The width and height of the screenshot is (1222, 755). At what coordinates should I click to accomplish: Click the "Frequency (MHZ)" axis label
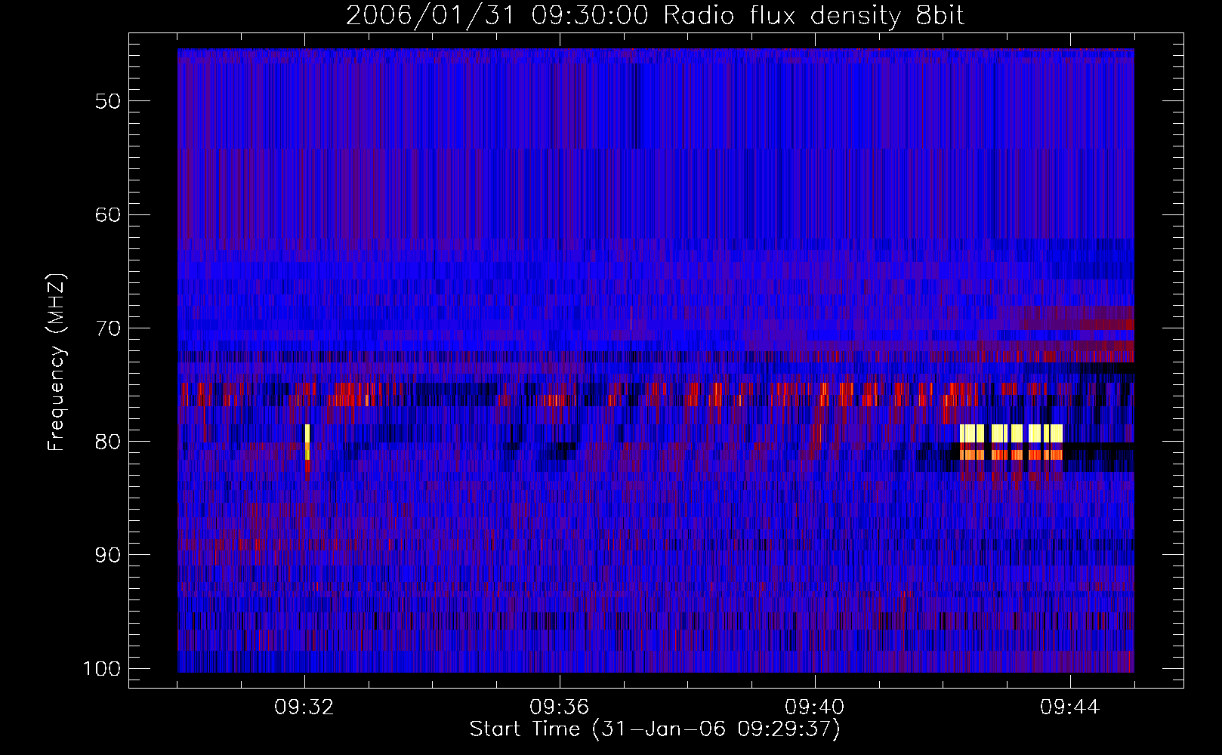tap(57, 362)
